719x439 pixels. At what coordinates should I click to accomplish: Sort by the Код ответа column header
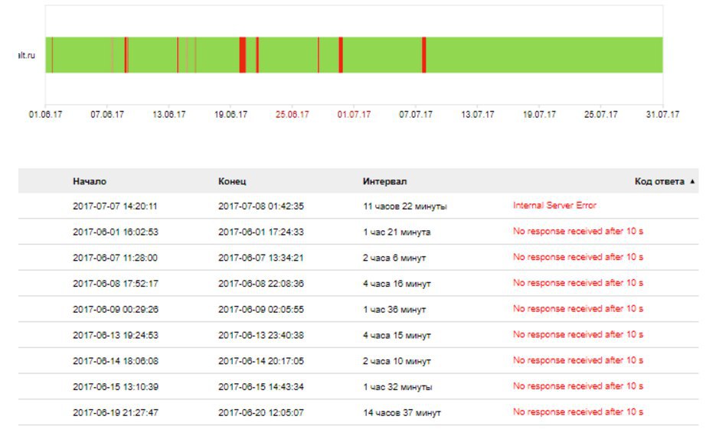click(x=659, y=181)
